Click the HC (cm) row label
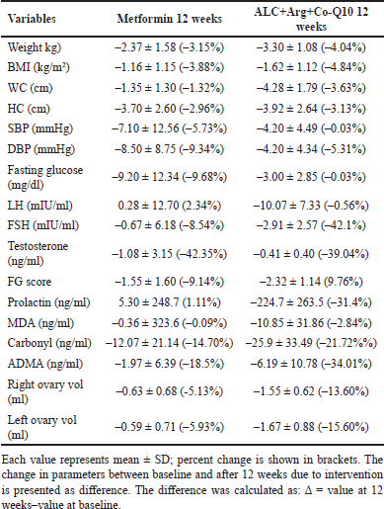384x509 pixels. pos(29,109)
